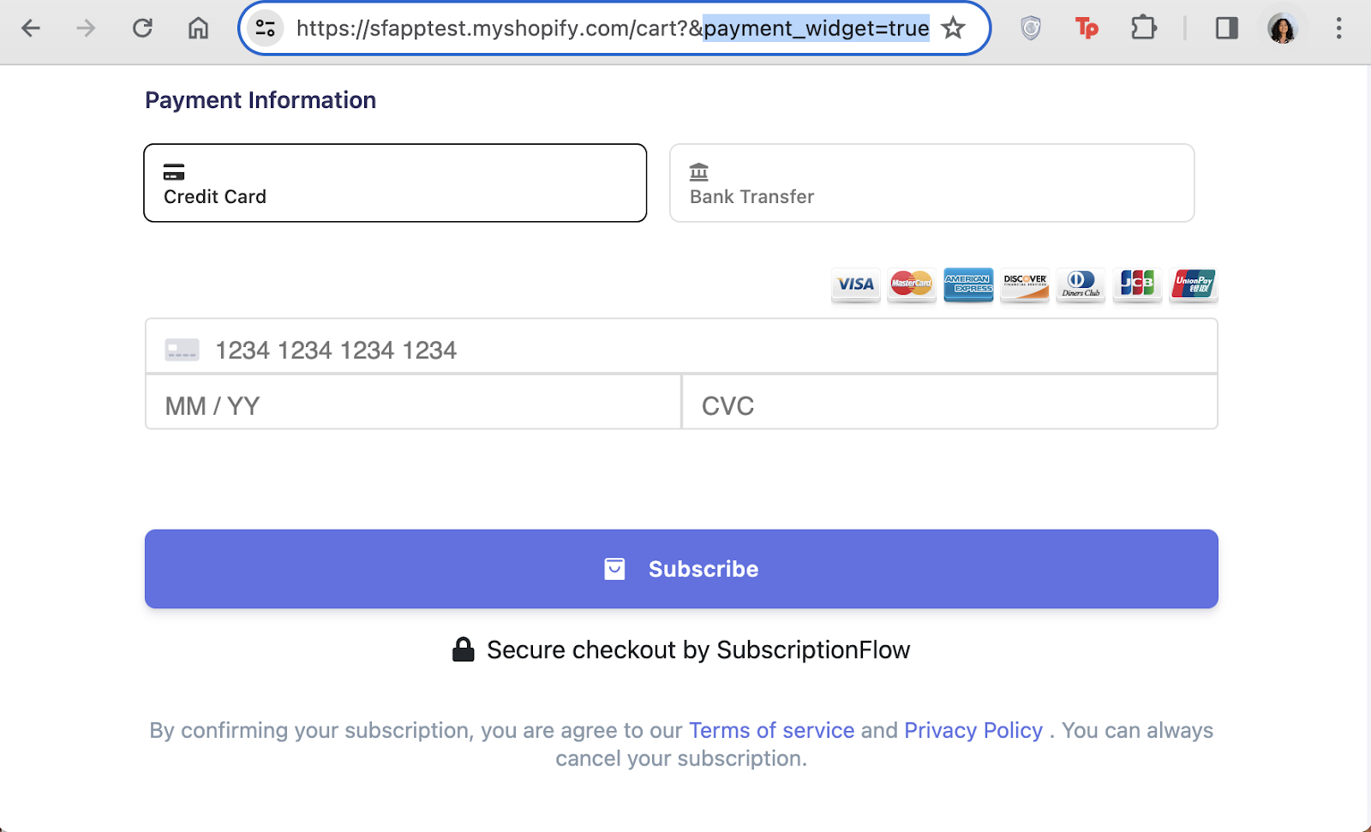Open the Chrome three-dot menu
Screen dimensions: 1371x832
tap(1338, 28)
